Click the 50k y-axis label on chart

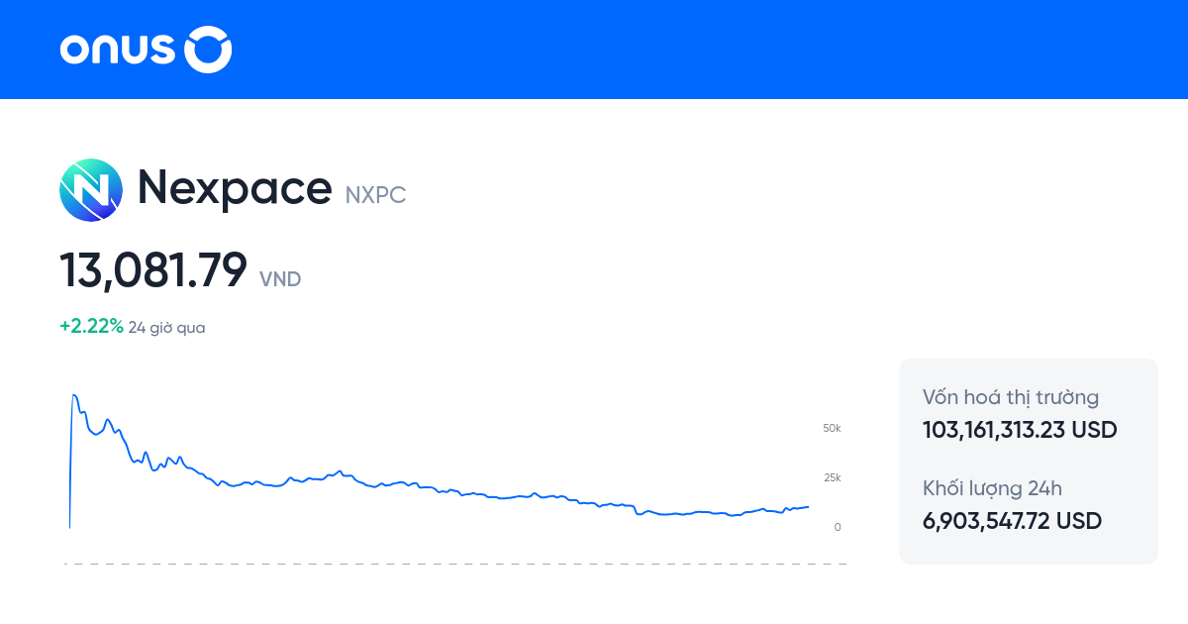(x=830, y=428)
